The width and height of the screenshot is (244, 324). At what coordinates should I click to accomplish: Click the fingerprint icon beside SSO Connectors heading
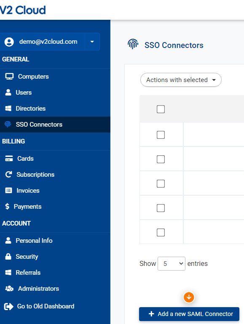pos(133,44)
